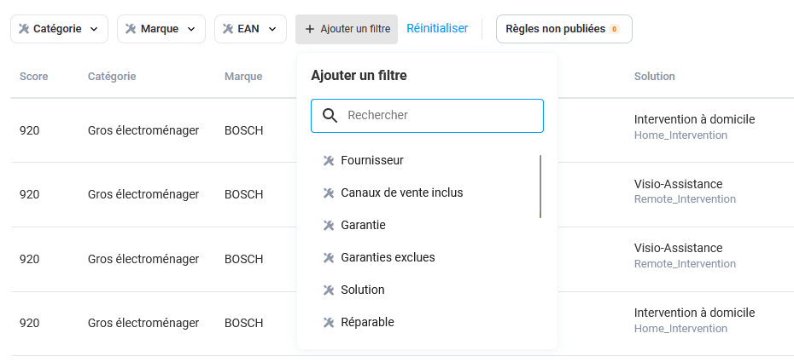Click the wrench icon on EAN filter
Screen dimensions: 794x362
[228, 29]
